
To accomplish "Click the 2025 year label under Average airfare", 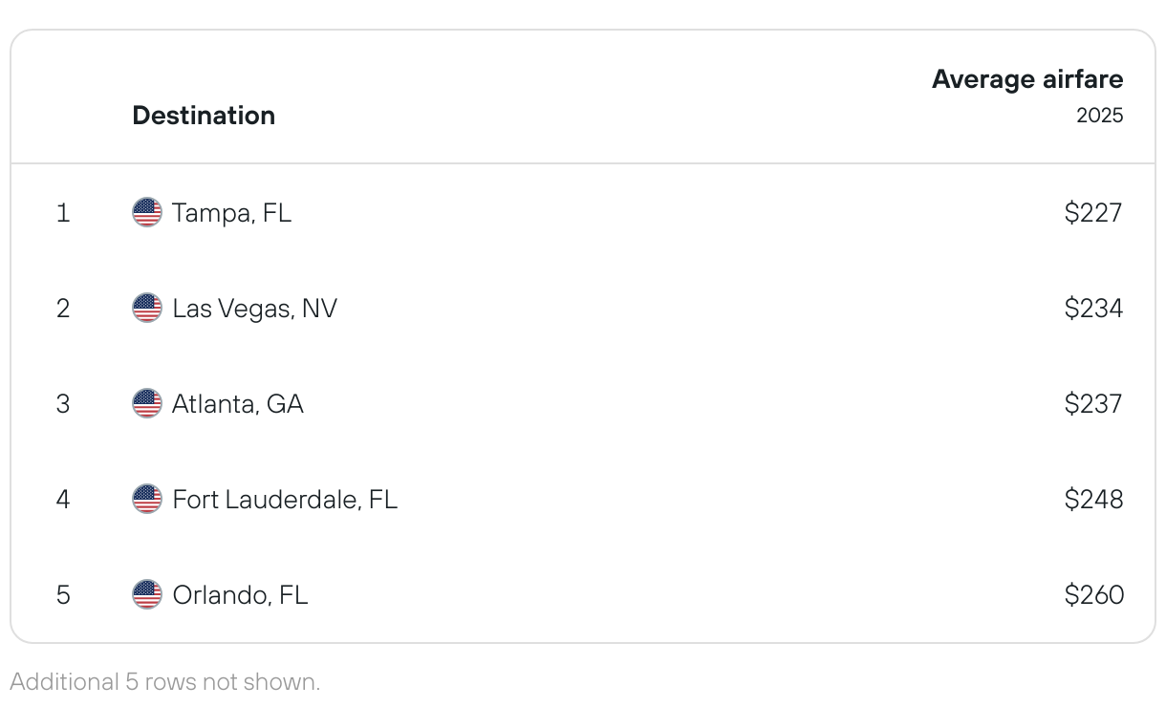I will pos(1100,116).
